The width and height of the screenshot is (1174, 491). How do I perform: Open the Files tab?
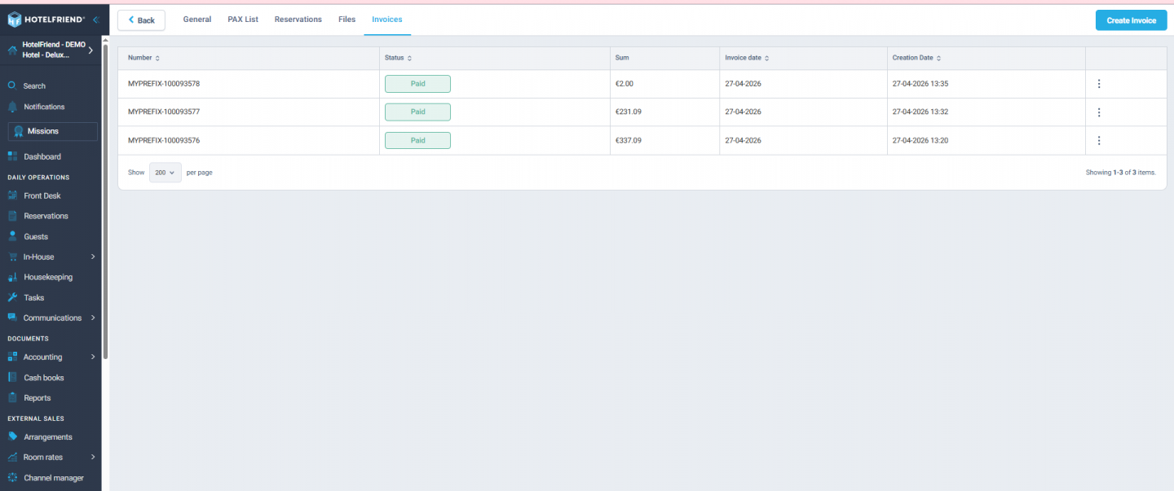346,19
